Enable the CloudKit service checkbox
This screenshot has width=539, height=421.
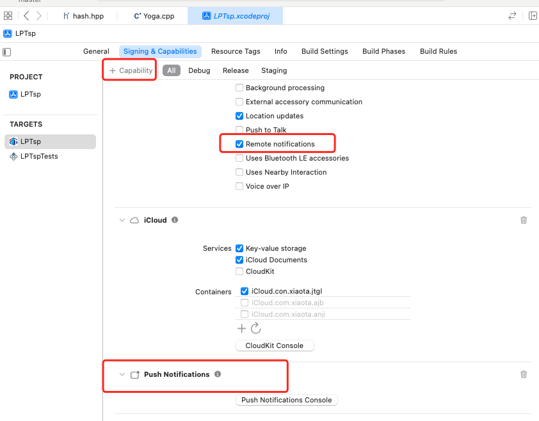[x=239, y=271]
